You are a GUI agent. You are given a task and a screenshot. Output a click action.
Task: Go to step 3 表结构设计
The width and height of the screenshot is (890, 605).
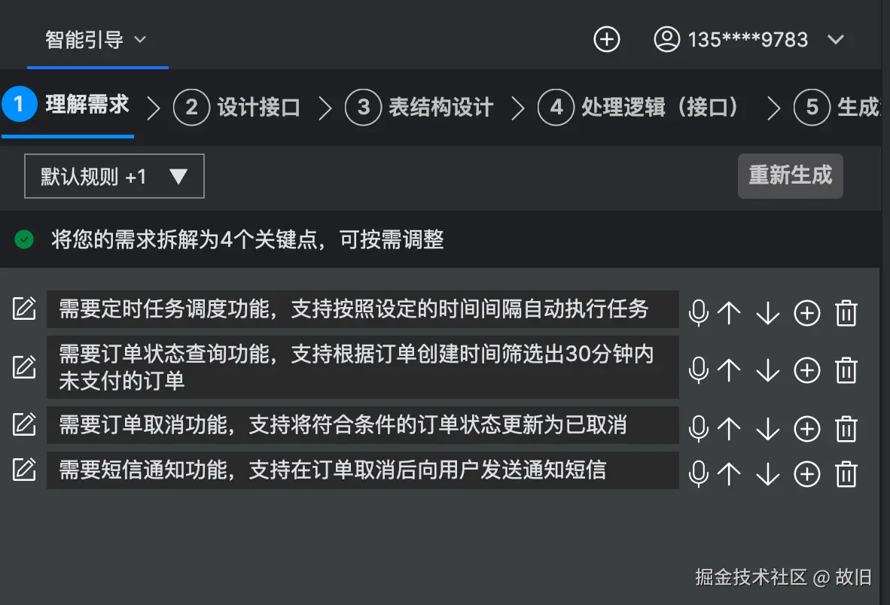419,108
